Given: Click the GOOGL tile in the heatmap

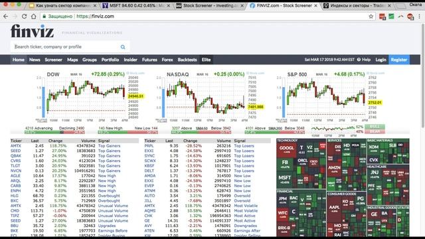Looking at the screenshot, I should 286,149.
